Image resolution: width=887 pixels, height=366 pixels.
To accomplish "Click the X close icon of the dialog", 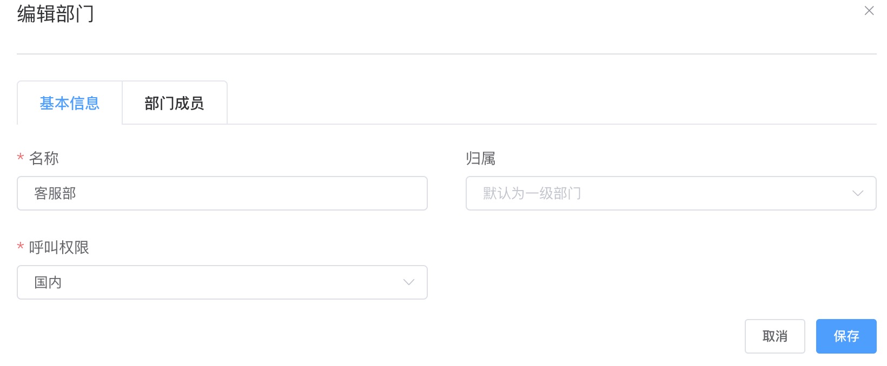I will tap(870, 10).
